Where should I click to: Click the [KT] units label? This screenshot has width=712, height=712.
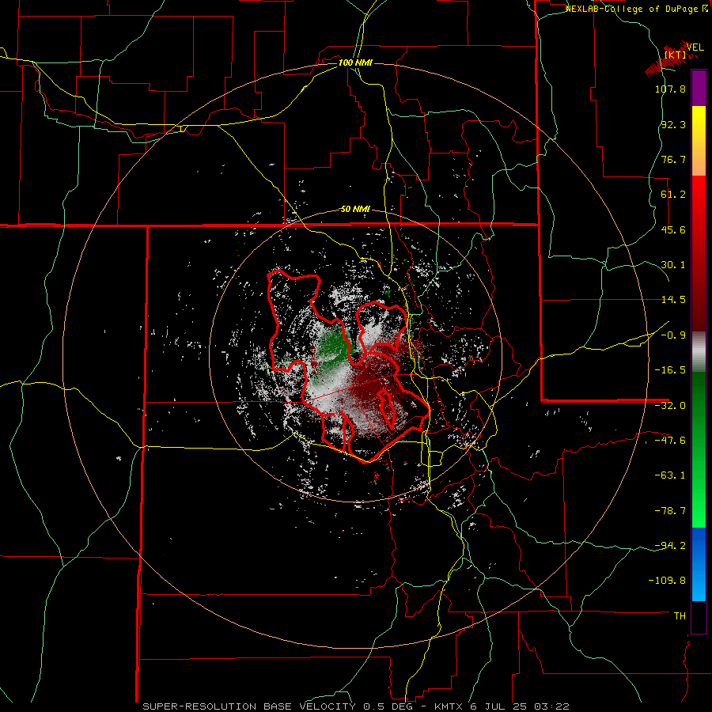[675, 55]
